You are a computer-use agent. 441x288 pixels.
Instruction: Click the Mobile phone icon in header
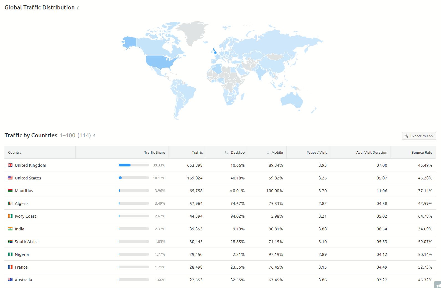point(268,153)
